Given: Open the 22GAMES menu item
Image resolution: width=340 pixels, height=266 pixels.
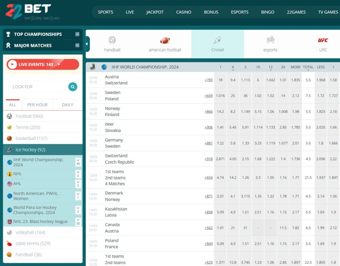Looking at the screenshot, I should coord(296,12).
